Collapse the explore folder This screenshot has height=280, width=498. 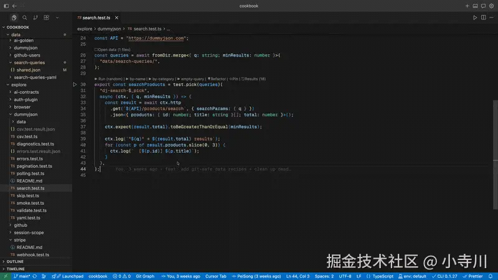pyautogui.click(x=19, y=85)
